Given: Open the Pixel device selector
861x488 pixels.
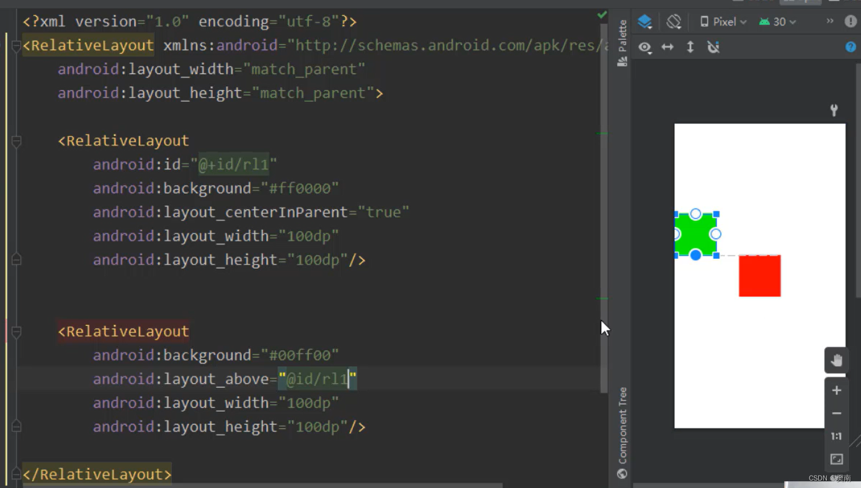Looking at the screenshot, I should click(723, 22).
